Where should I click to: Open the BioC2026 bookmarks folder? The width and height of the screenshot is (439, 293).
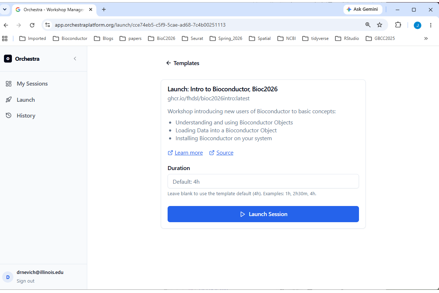[x=162, y=38]
